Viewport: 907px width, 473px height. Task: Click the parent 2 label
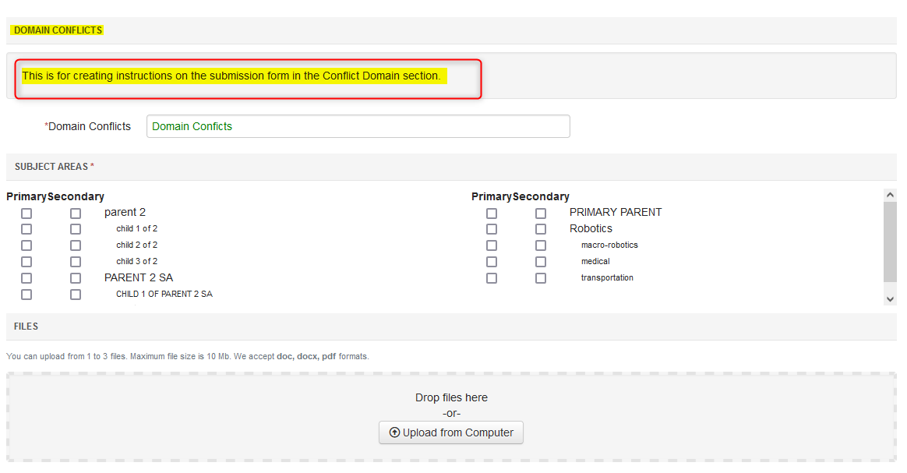(125, 212)
